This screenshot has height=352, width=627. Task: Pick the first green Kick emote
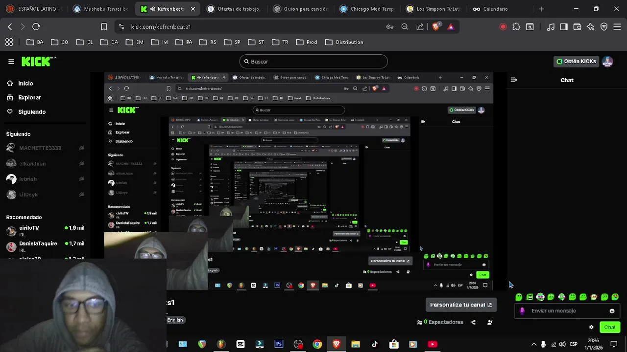click(519, 297)
